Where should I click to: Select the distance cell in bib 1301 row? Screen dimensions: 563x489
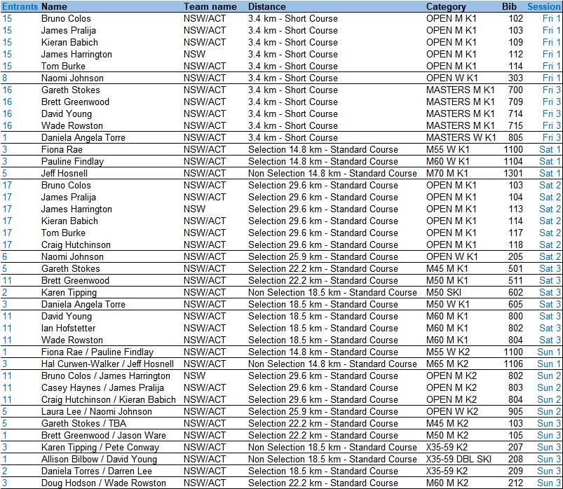click(332, 174)
